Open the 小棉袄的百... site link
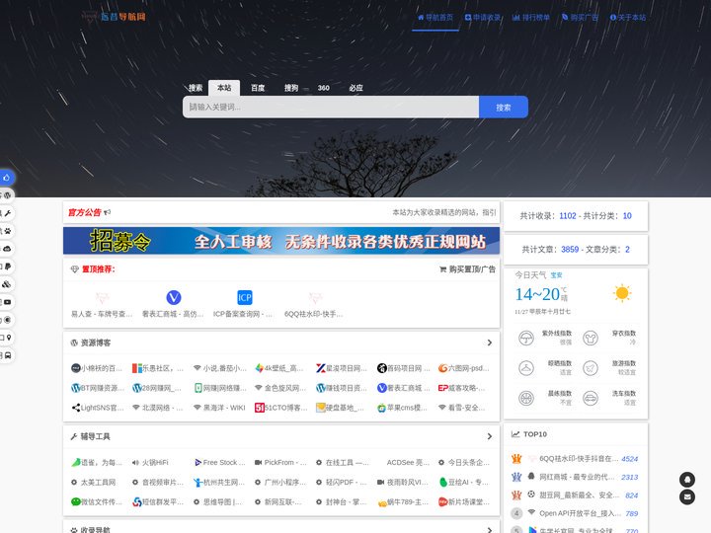This screenshot has height=533, width=711. 97,368
